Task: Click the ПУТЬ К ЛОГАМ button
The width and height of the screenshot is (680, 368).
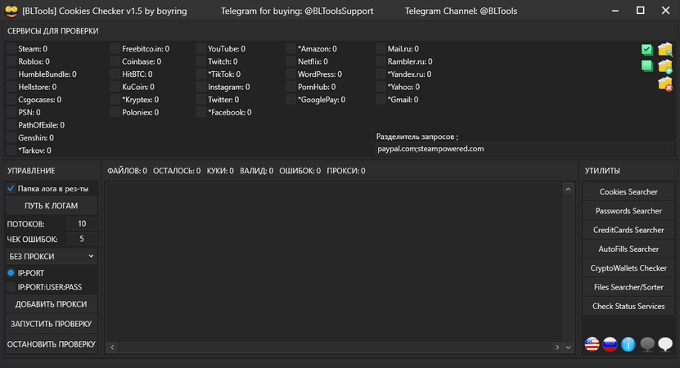Action: click(52, 205)
